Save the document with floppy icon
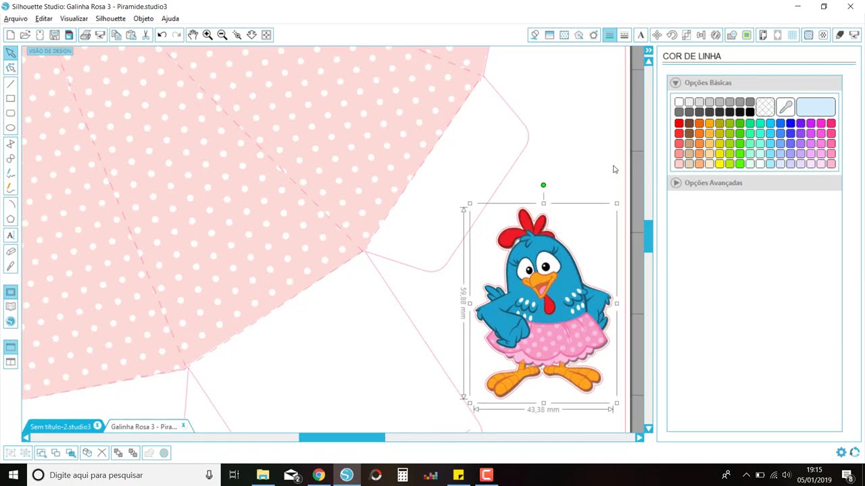 click(55, 34)
